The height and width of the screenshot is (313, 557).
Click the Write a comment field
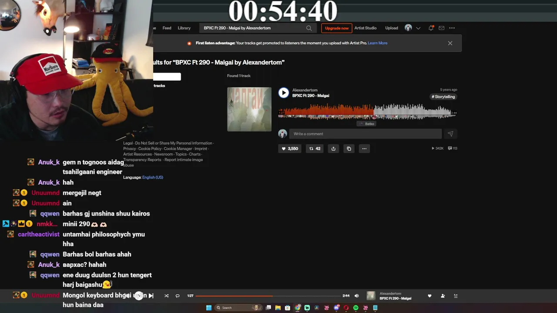366,134
